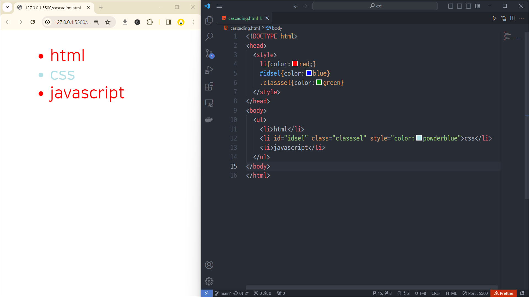Open VS Code hamburger application menu
This screenshot has width=529, height=297.
click(219, 6)
